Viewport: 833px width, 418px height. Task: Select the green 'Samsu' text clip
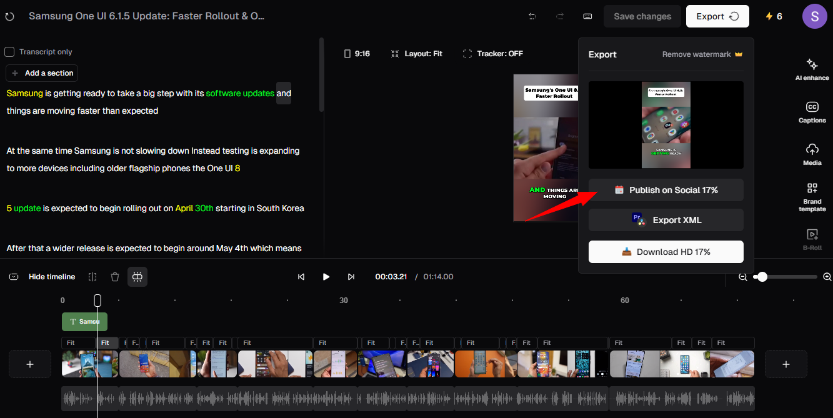[84, 322]
